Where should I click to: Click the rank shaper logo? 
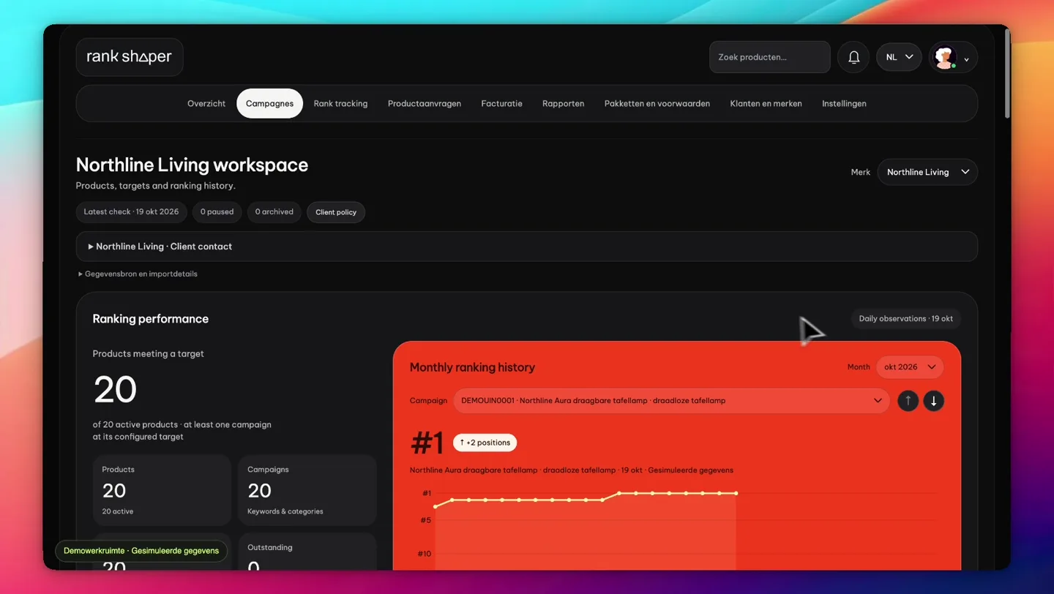click(x=130, y=57)
